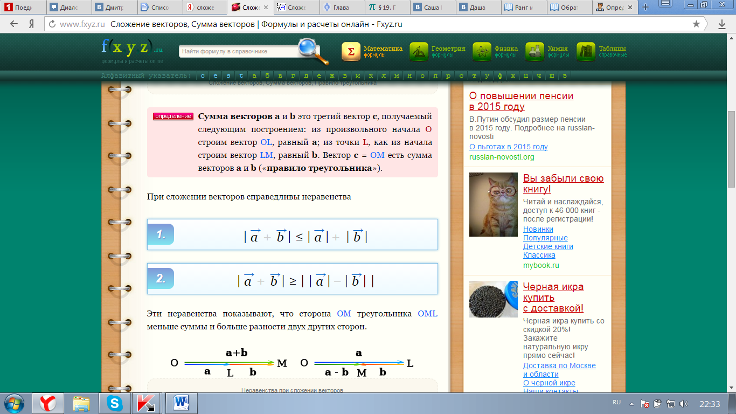Click formula box number 2
The height and width of the screenshot is (414, 736).
(x=293, y=279)
